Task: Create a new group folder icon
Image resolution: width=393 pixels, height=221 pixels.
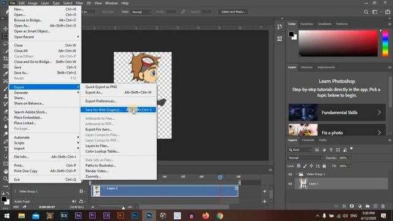Action: [367, 206]
